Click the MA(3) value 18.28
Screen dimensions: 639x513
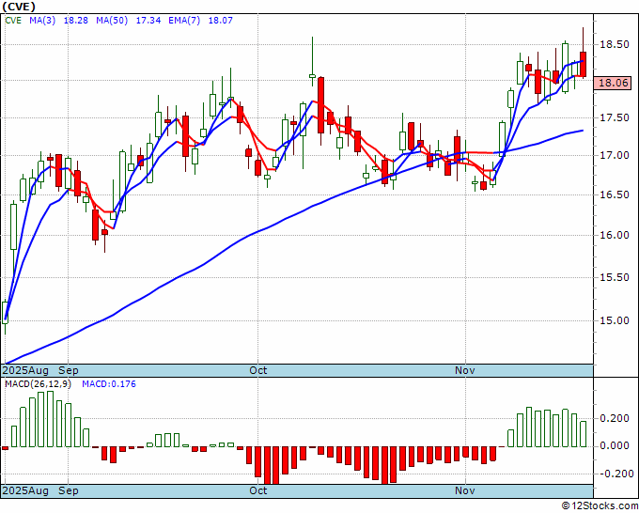point(76,21)
